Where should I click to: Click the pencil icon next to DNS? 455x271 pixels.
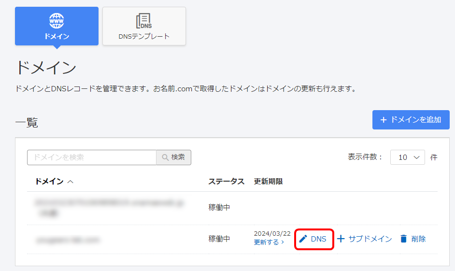[x=303, y=239]
